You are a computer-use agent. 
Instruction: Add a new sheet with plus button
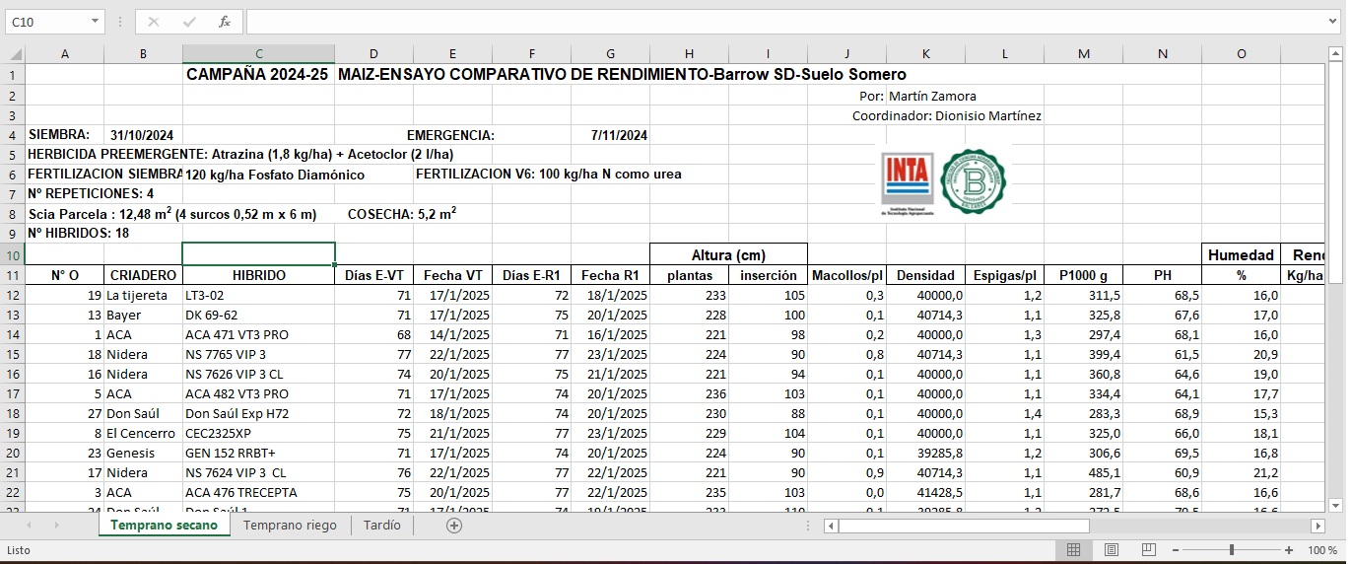[454, 526]
